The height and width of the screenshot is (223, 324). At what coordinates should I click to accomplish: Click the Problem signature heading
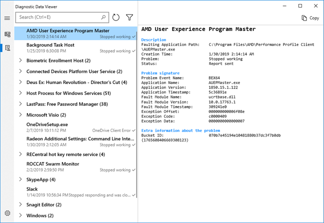coord(160,73)
